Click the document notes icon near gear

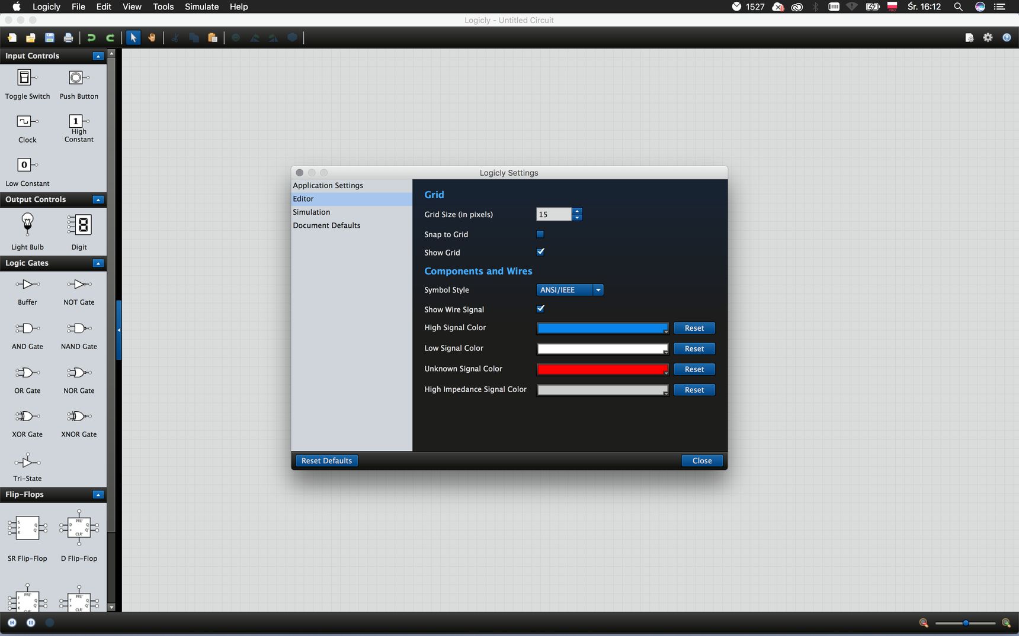click(969, 38)
